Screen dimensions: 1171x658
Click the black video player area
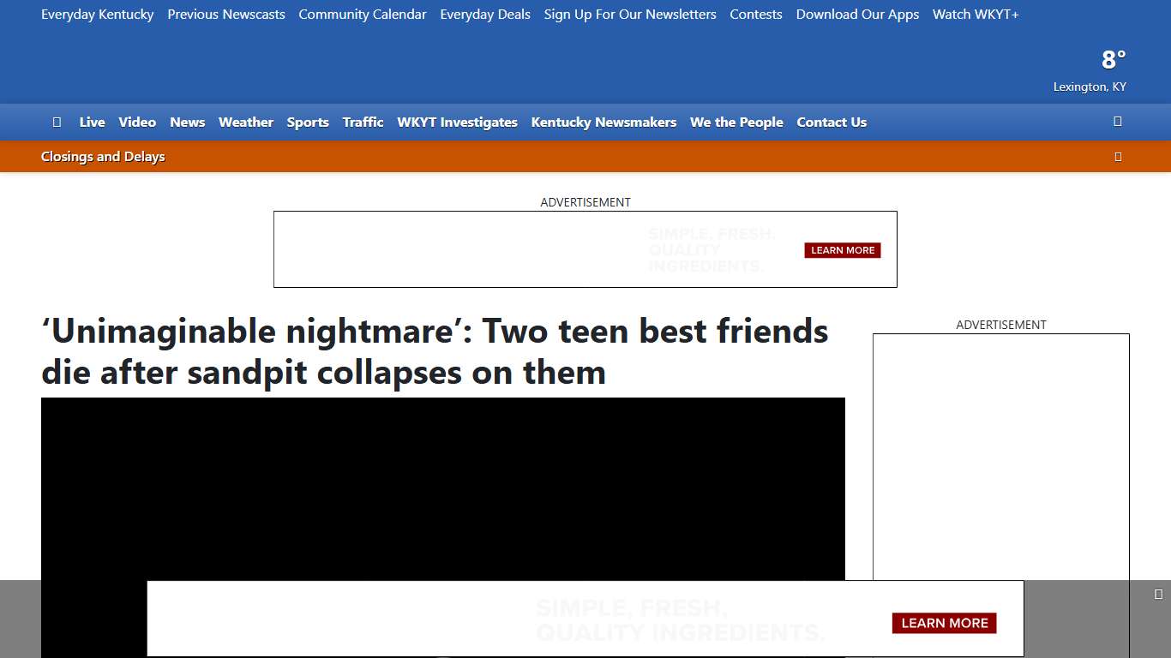[442, 488]
